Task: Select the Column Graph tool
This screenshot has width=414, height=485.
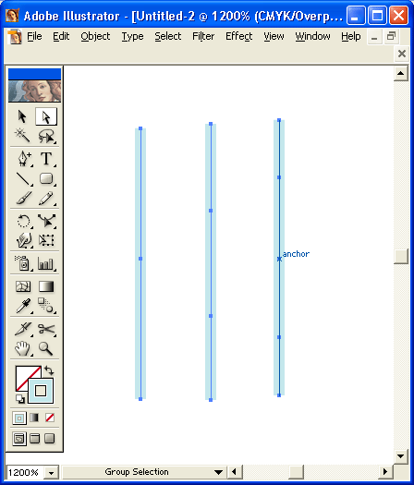Action: (x=46, y=263)
